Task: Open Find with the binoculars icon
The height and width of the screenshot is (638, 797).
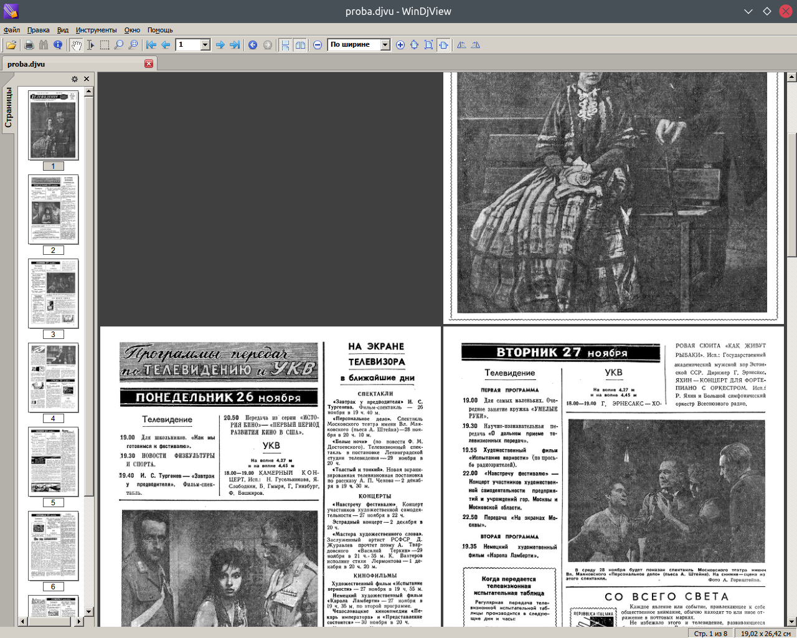Action: tap(43, 45)
